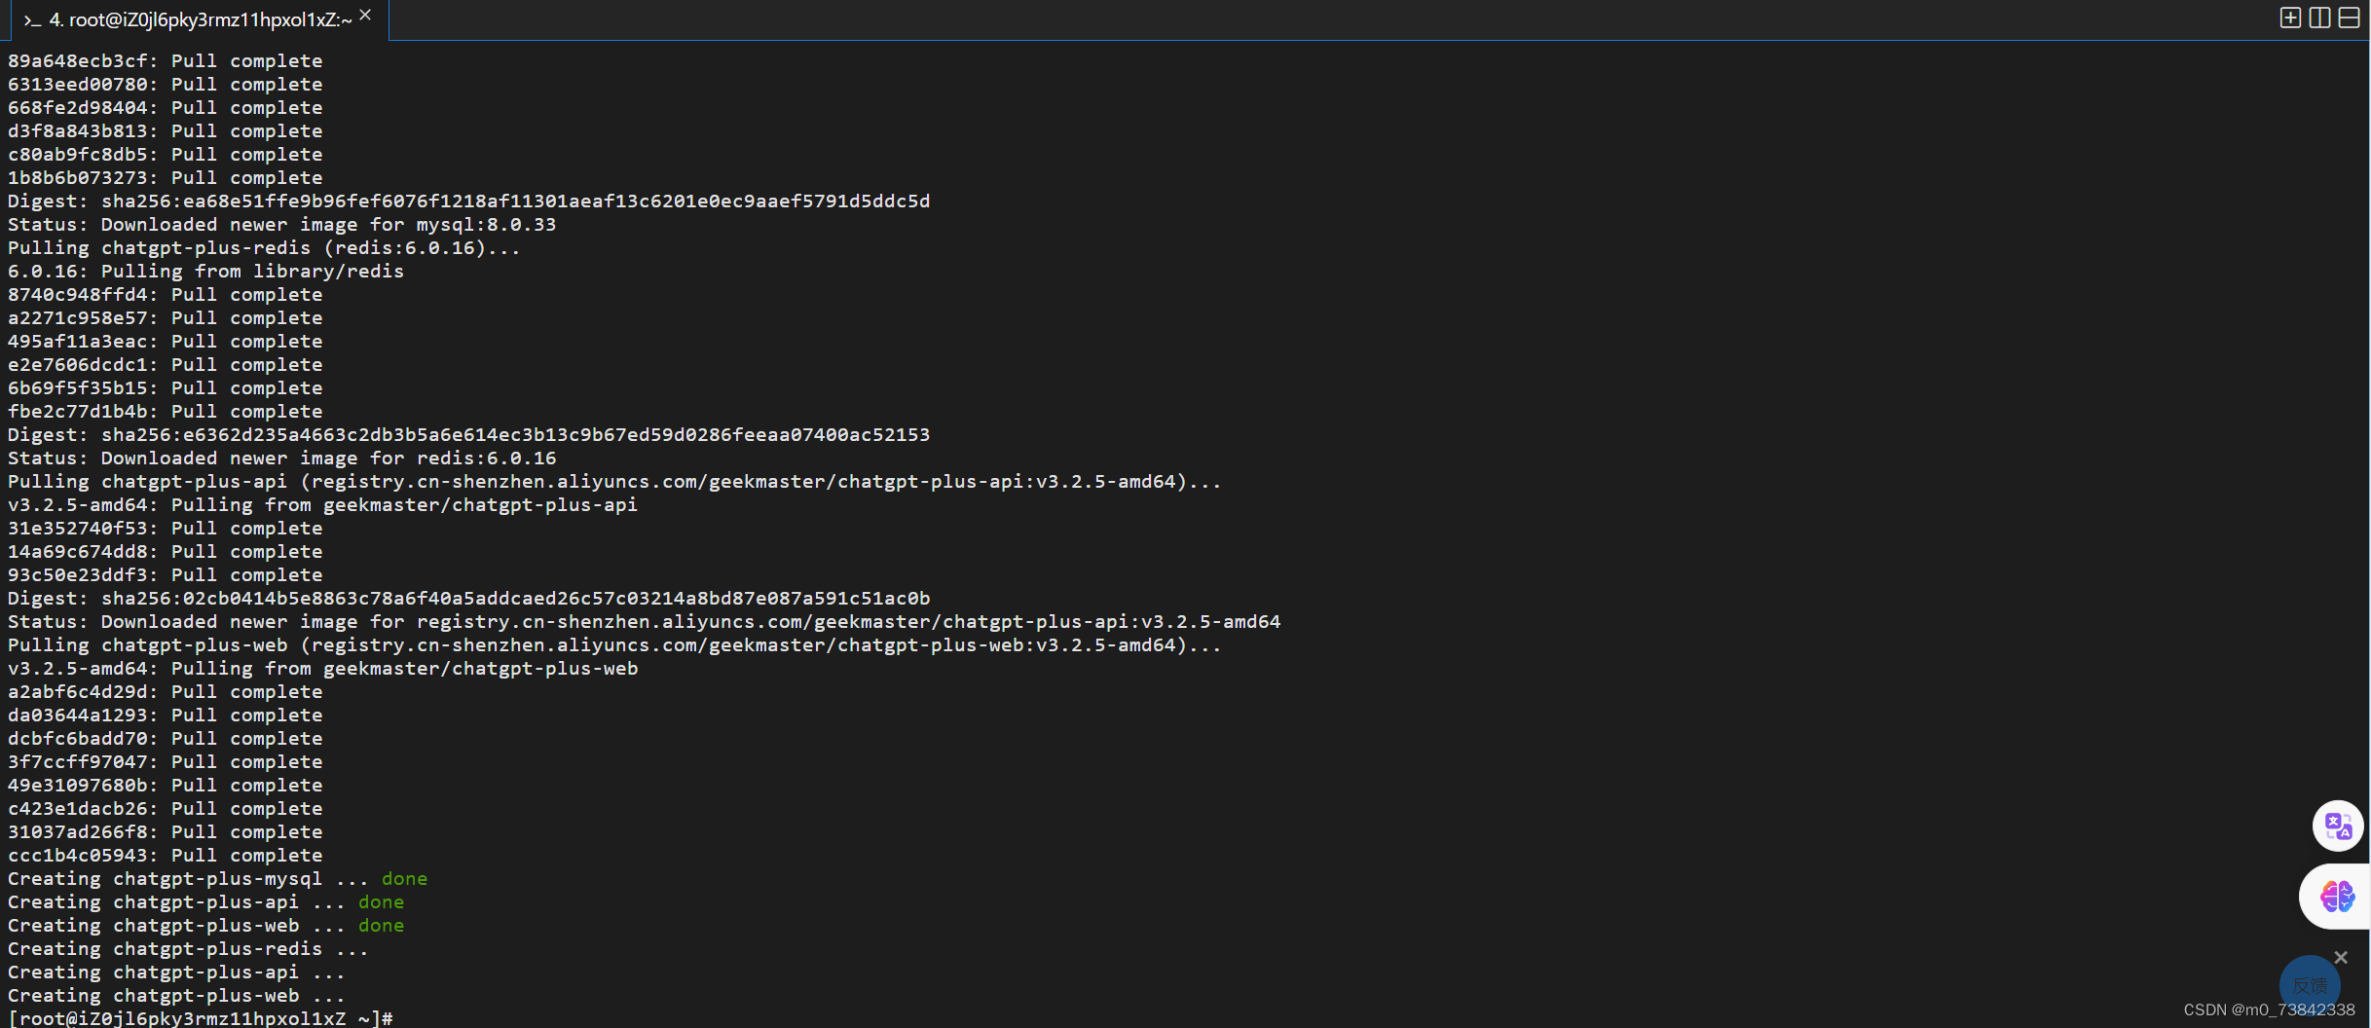The height and width of the screenshot is (1028, 2371).
Task: Click 'Pulling chatgpt-plus-redis (redis:6.0.16)...' line
Action: [x=264, y=247]
